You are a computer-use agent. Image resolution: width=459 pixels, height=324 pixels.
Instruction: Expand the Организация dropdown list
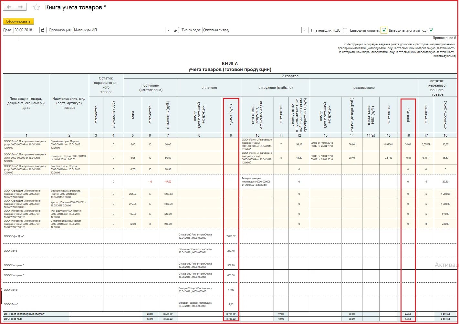[168, 30]
